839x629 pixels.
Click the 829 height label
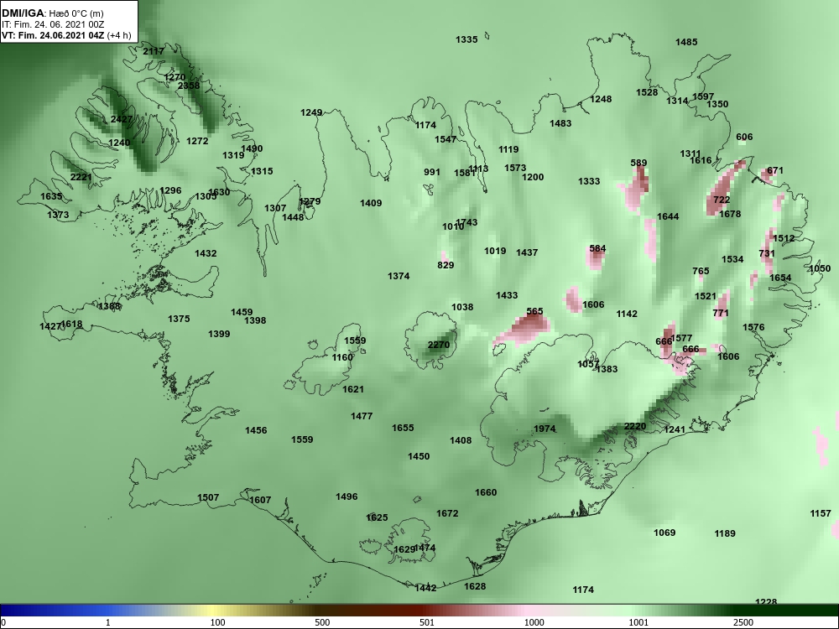(446, 265)
